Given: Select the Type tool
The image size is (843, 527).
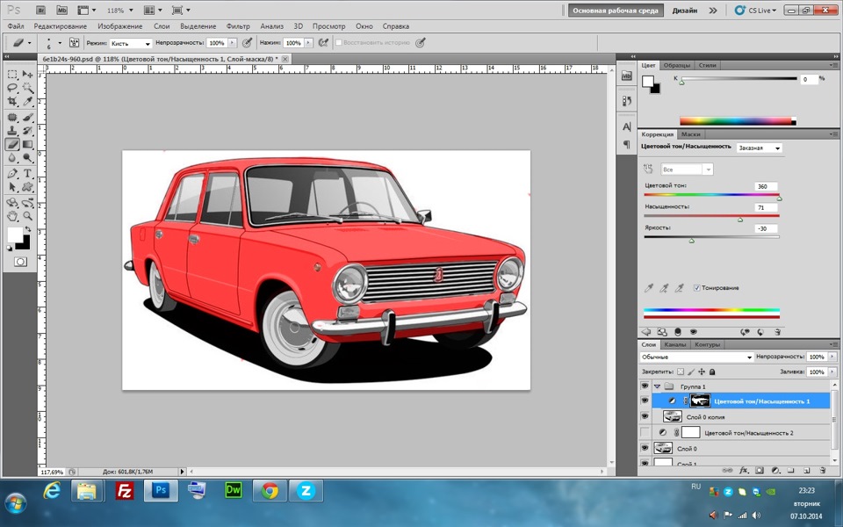Looking at the screenshot, I should 27,173.
